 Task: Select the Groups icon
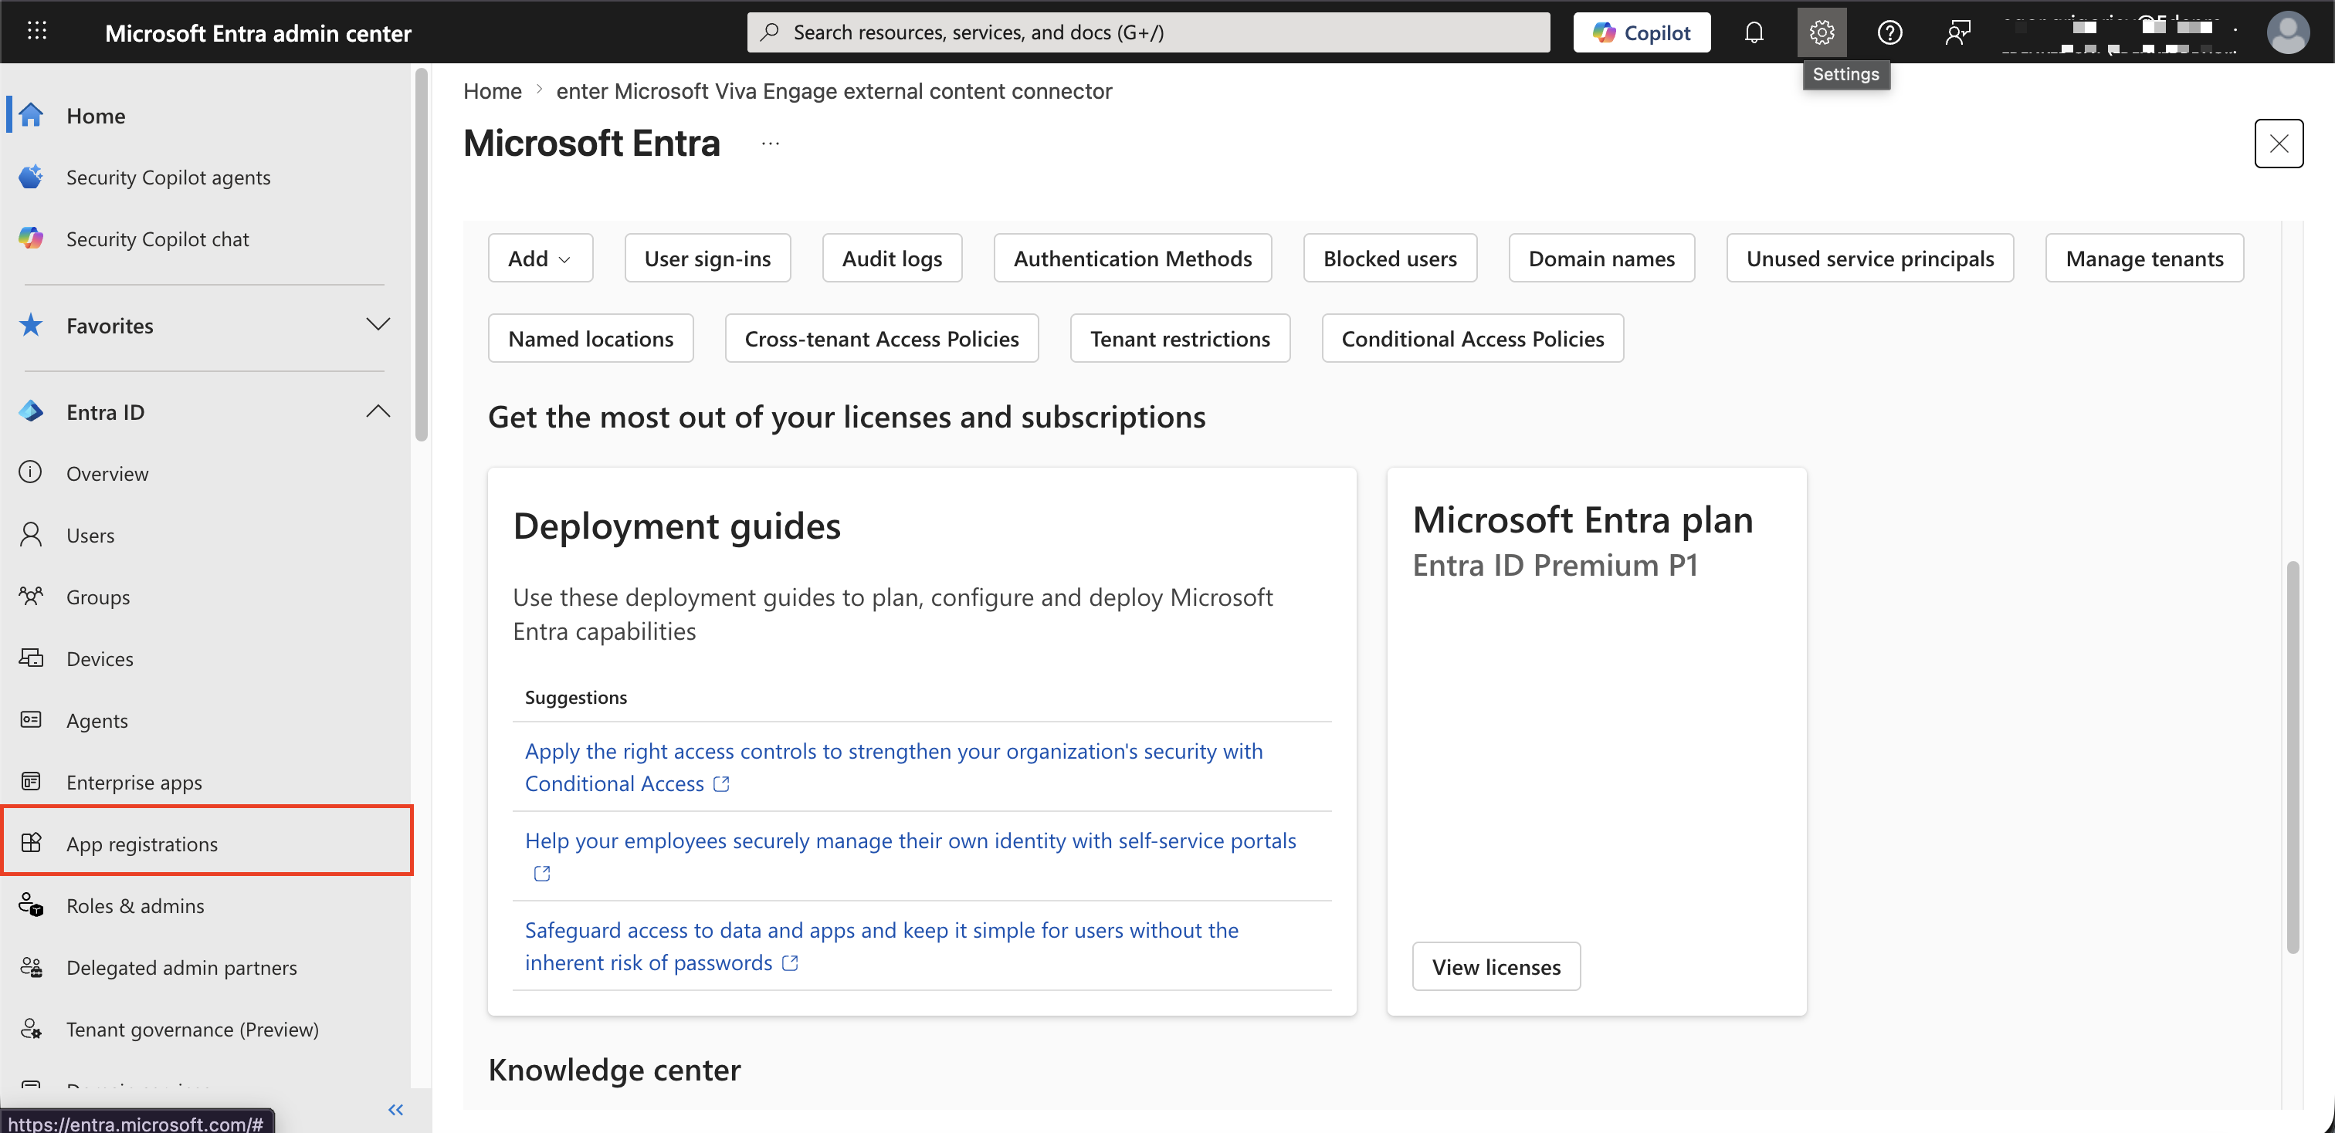pyautogui.click(x=31, y=596)
